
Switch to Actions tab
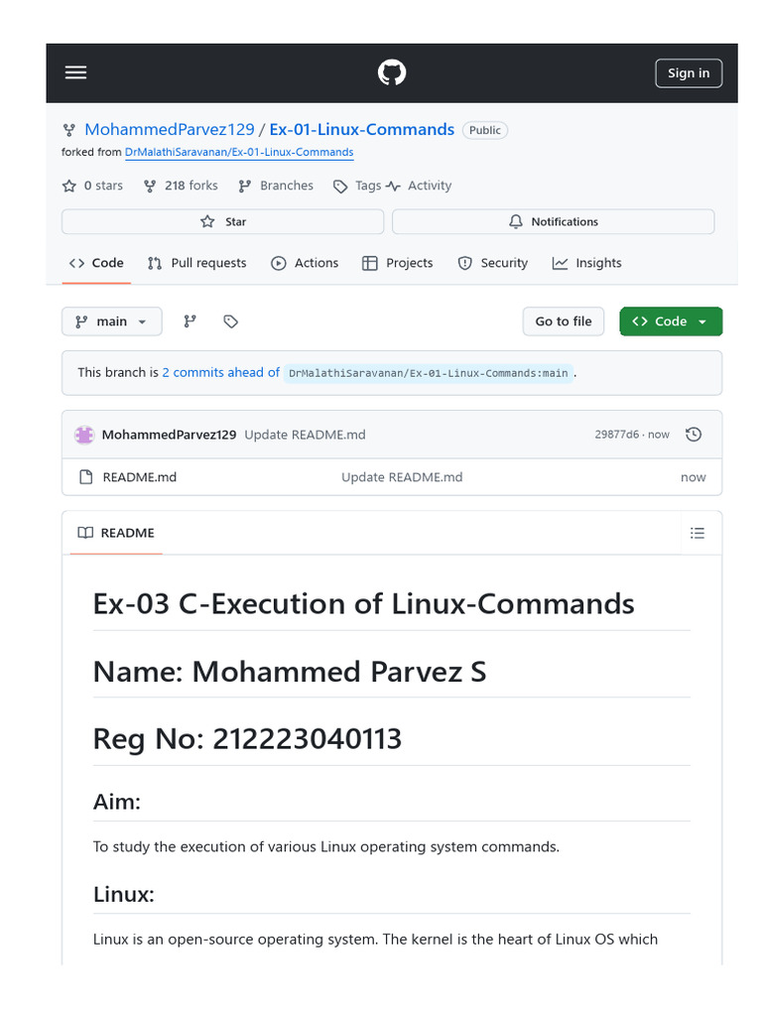(x=305, y=263)
